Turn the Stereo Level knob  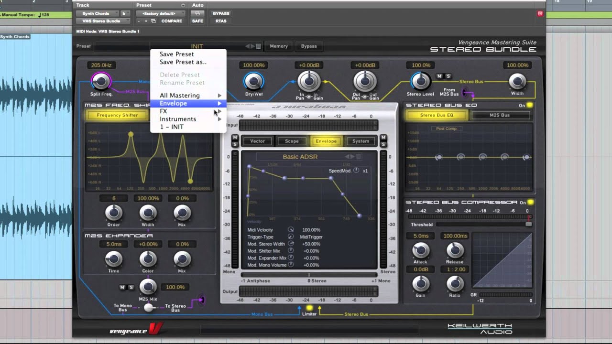[421, 81]
